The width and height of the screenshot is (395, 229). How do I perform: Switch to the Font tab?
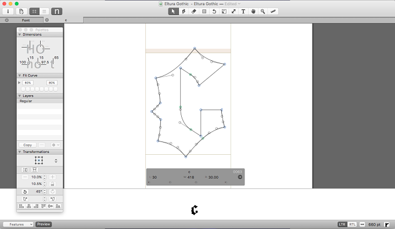pyautogui.click(x=26, y=20)
